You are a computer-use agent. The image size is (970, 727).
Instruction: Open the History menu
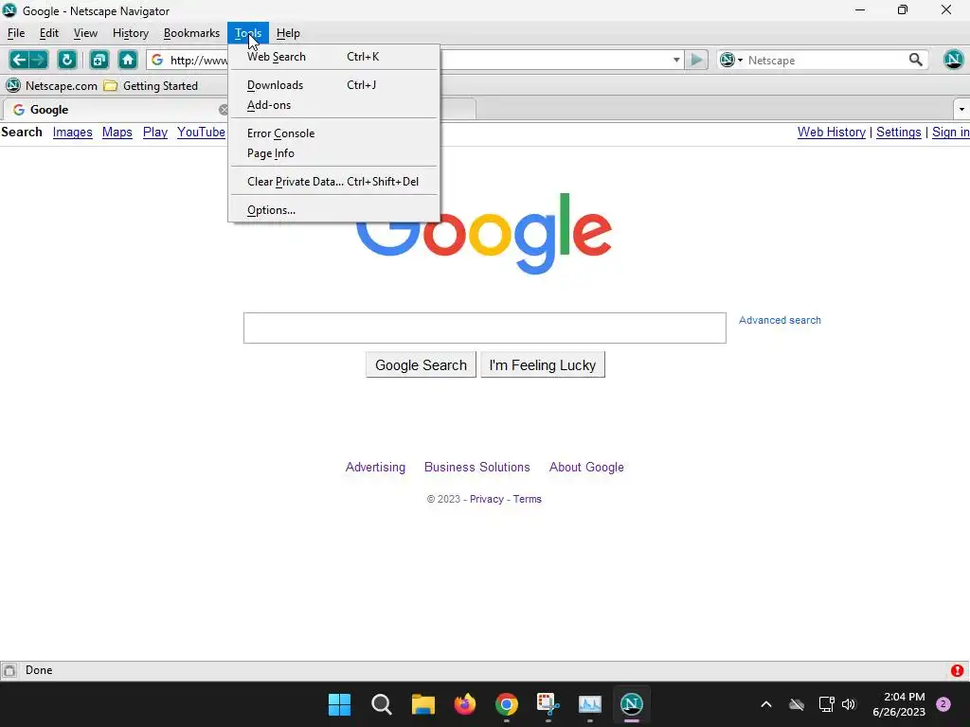tap(131, 33)
